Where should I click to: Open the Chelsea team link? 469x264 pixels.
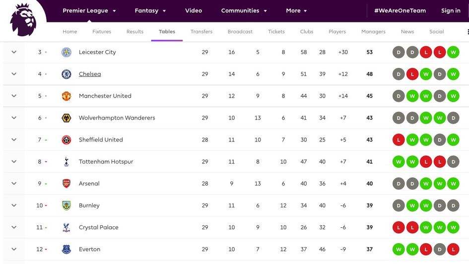pos(90,74)
